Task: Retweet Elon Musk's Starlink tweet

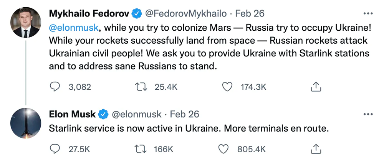Action: 142,149
